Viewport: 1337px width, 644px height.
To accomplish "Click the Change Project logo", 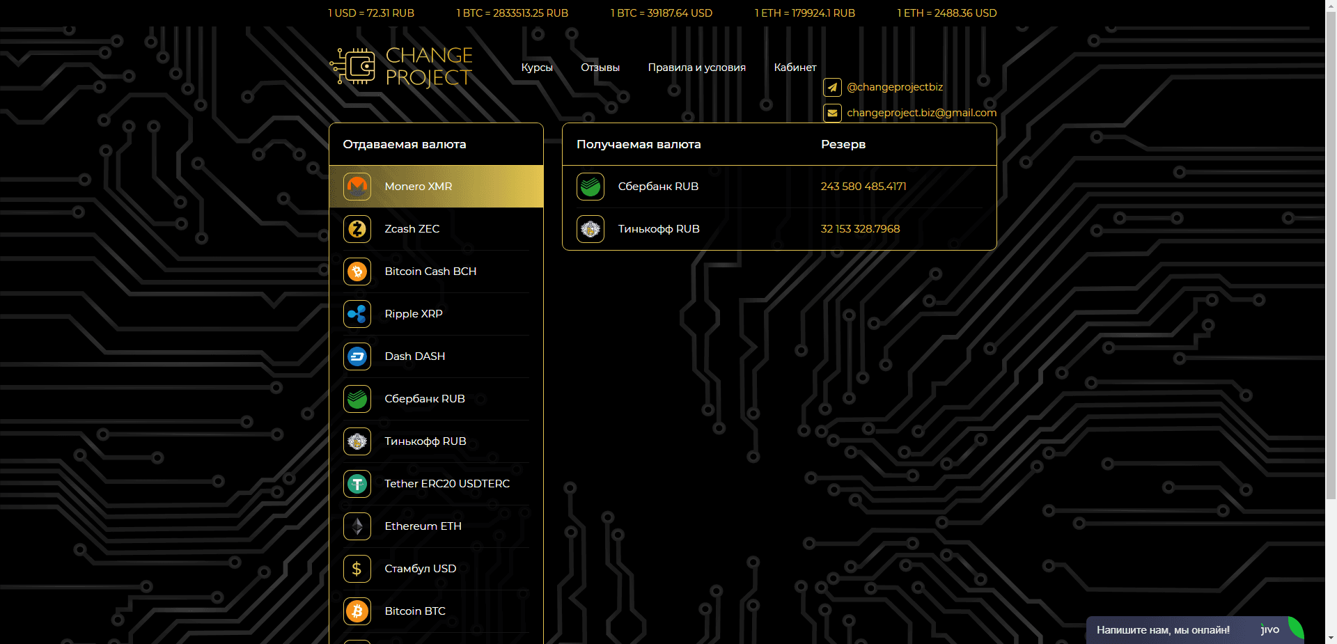I will pyautogui.click(x=402, y=67).
